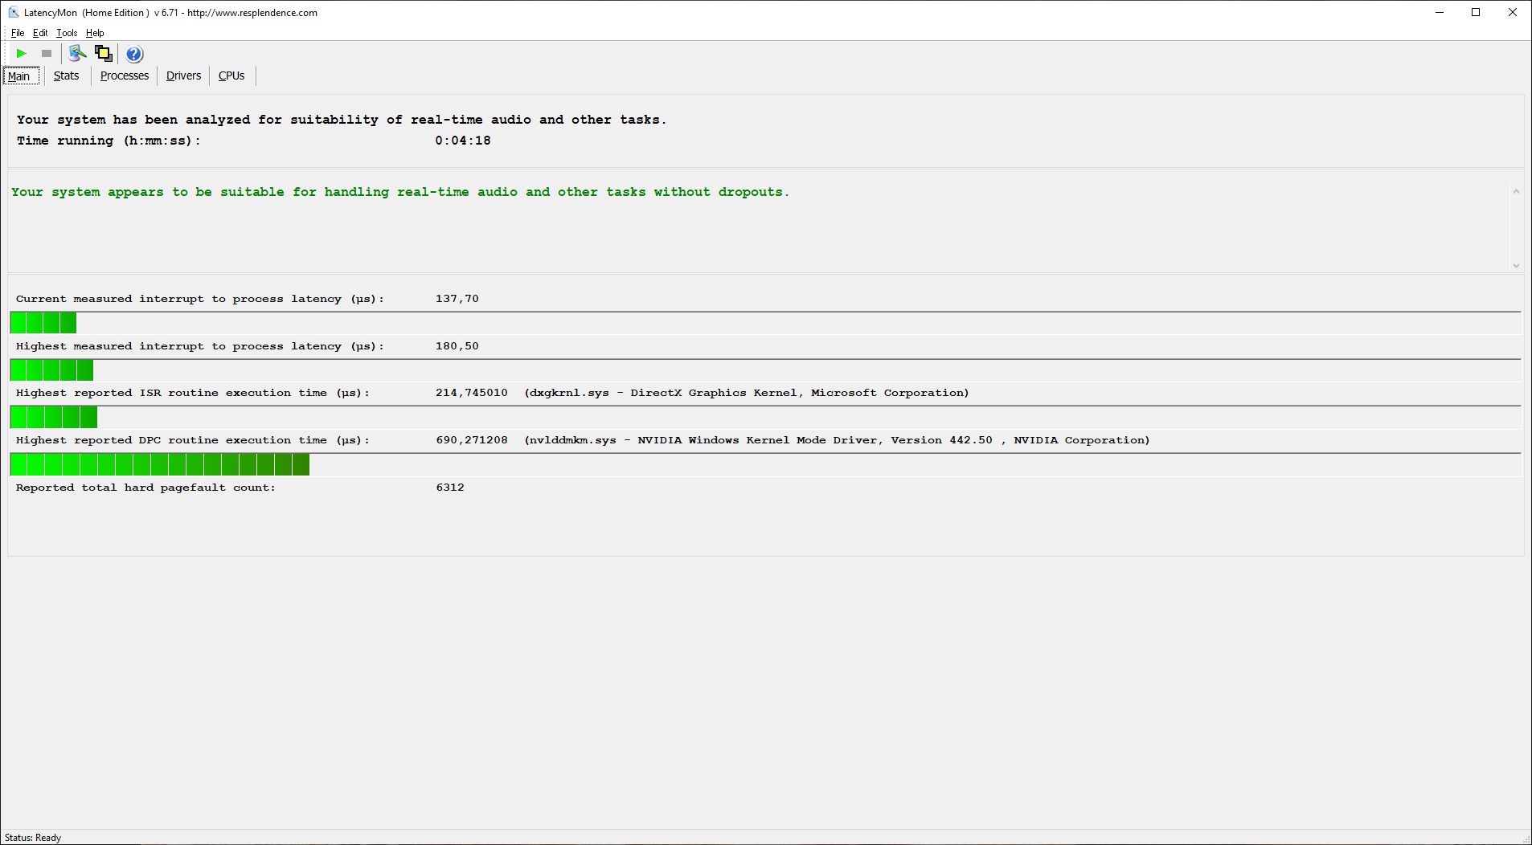This screenshot has width=1532, height=845.
Task: Switch to the Stats tab
Action: [x=66, y=76]
